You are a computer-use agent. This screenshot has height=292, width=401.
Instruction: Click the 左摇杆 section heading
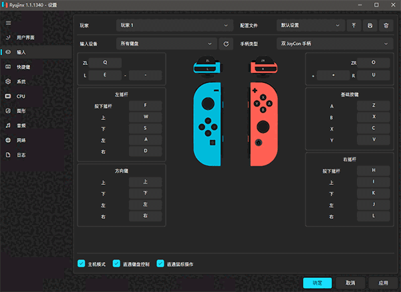pos(122,94)
